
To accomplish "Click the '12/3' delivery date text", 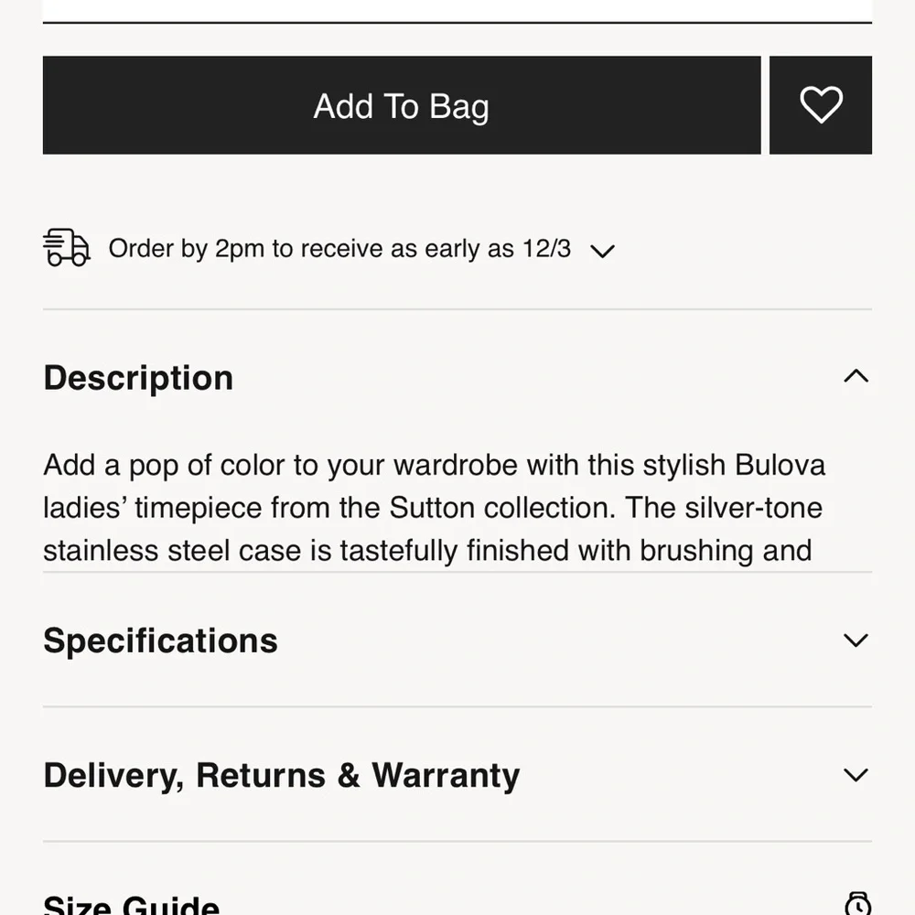I will (x=546, y=249).
